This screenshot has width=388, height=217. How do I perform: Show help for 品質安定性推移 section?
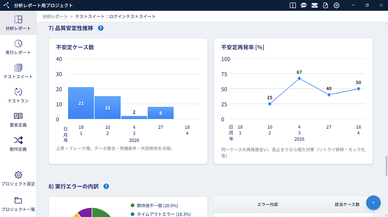point(101,28)
